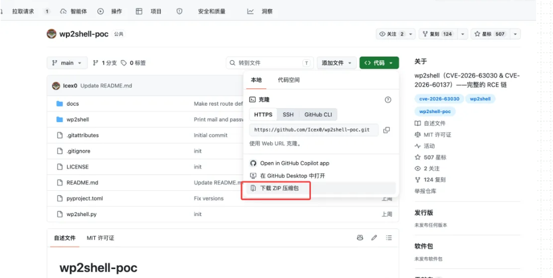Select the SSH clone option
This screenshot has height=278, width=553.
coord(288,114)
